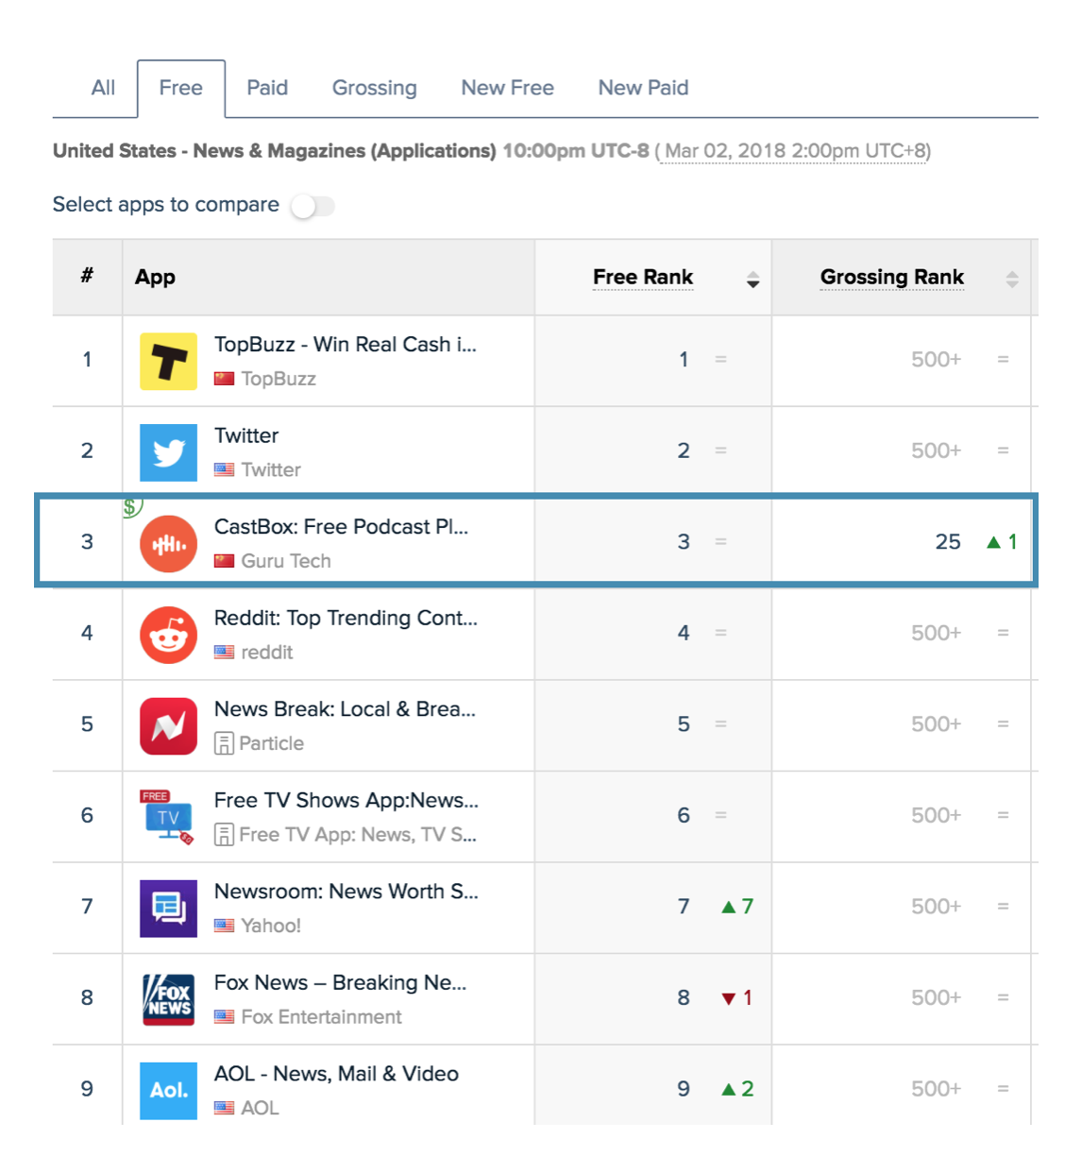Open the date and time picker link
Viewport: 1082px width, 1156px height.
click(x=793, y=151)
